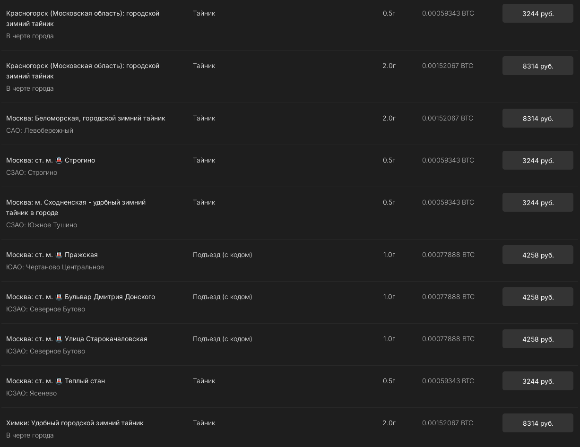Select the 3244 руб. button for Сходненская
Viewport: 580px width, 447px height.
(x=537, y=203)
